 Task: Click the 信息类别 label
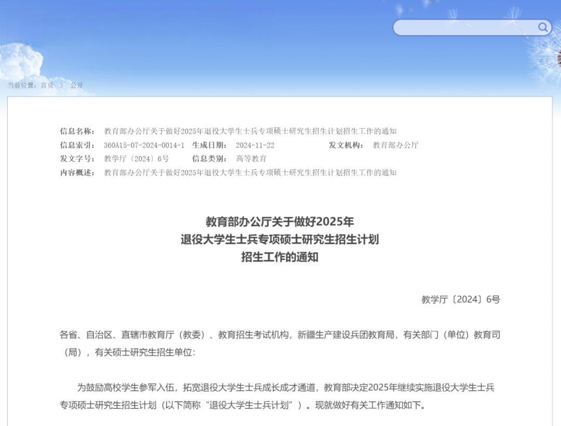[x=209, y=159]
